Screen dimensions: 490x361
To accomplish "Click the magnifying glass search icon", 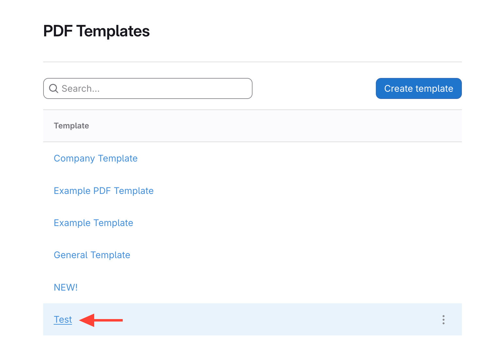I will pos(53,88).
